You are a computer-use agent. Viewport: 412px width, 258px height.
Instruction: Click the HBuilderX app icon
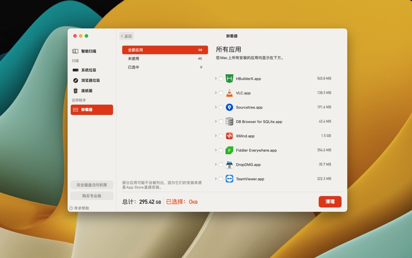229,79
